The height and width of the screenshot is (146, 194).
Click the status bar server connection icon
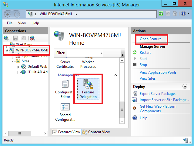(186, 140)
